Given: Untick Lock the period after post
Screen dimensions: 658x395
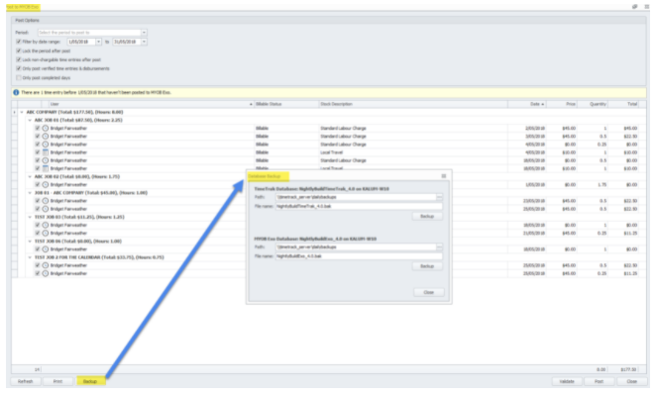Looking at the screenshot, I should point(19,50).
